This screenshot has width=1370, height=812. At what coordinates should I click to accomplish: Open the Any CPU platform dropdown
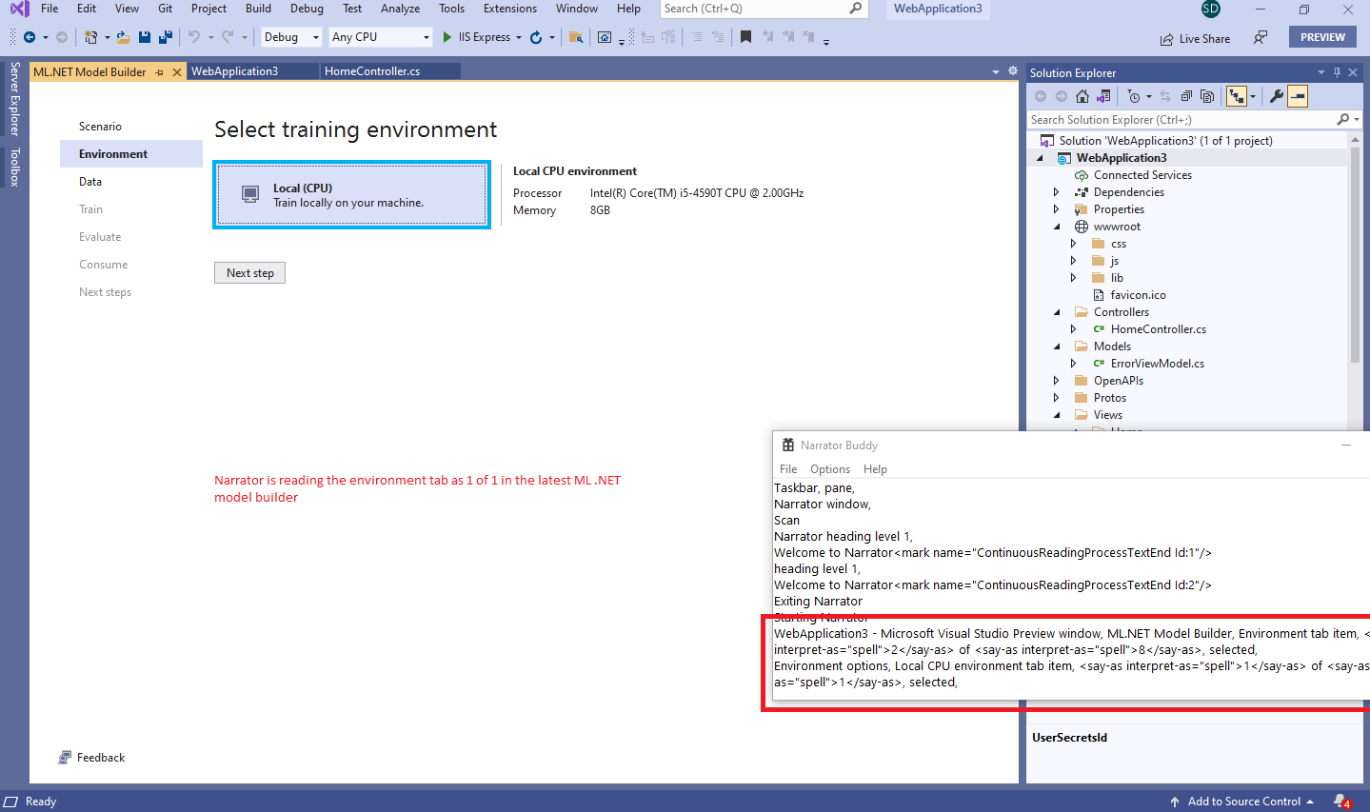pos(426,36)
